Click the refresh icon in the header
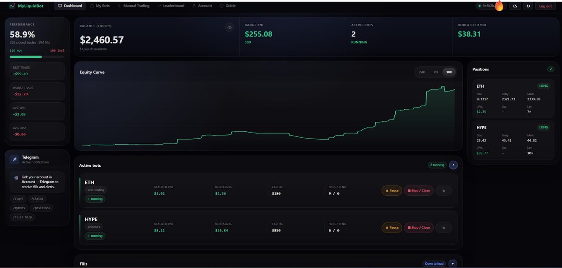 point(528,6)
